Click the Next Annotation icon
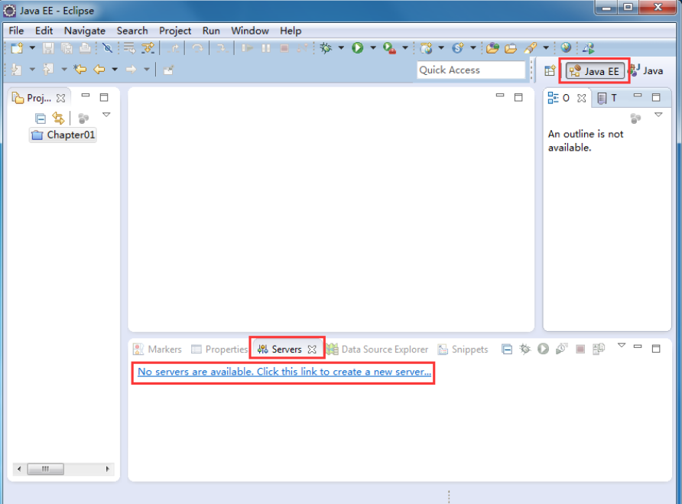Image resolution: width=682 pixels, height=504 pixels. pos(17,69)
